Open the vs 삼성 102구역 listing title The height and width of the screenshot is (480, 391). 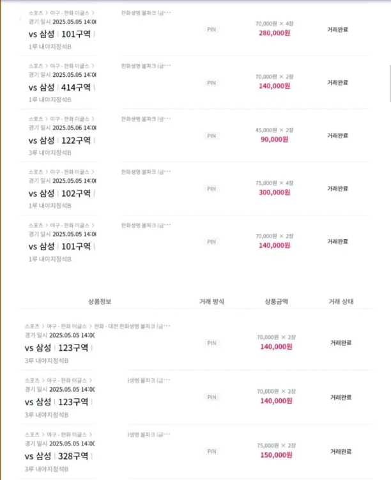coord(59,194)
